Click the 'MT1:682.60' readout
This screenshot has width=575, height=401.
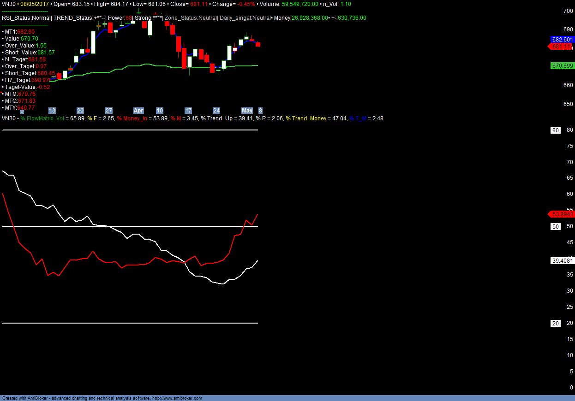pyautogui.click(x=19, y=32)
